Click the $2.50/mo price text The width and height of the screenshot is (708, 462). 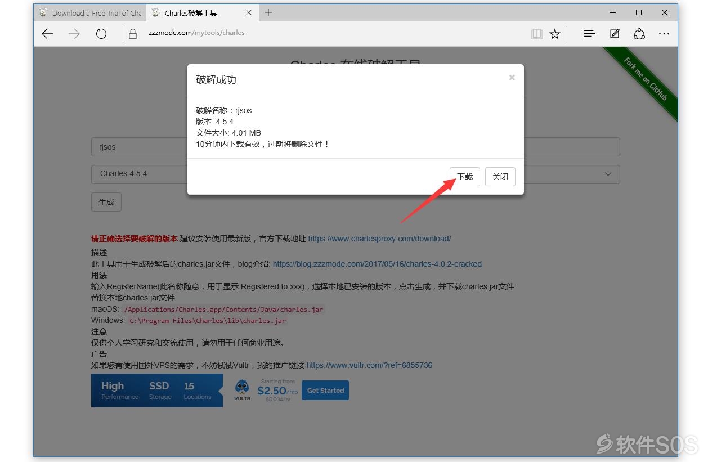(277, 391)
